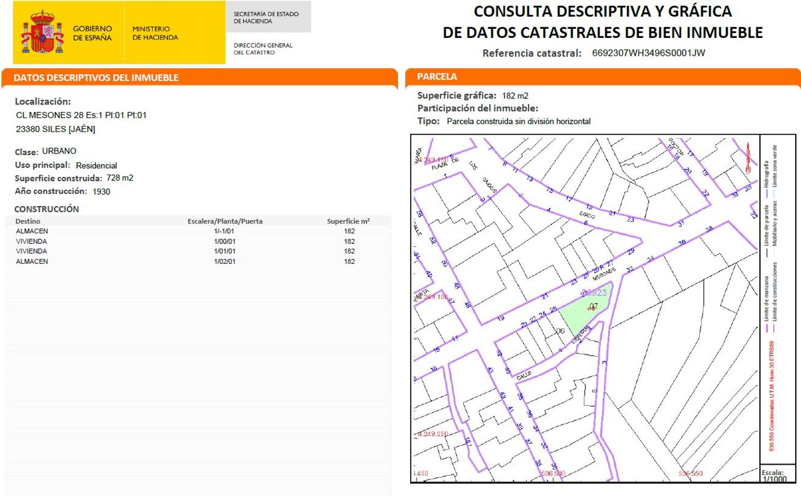
Task: Click the 'Superficie m²' column header
Action: point(348,221)
